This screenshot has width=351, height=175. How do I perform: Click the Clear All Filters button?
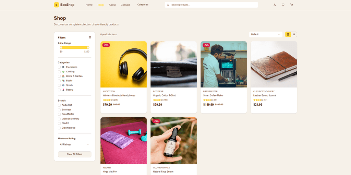pos(74,154)
